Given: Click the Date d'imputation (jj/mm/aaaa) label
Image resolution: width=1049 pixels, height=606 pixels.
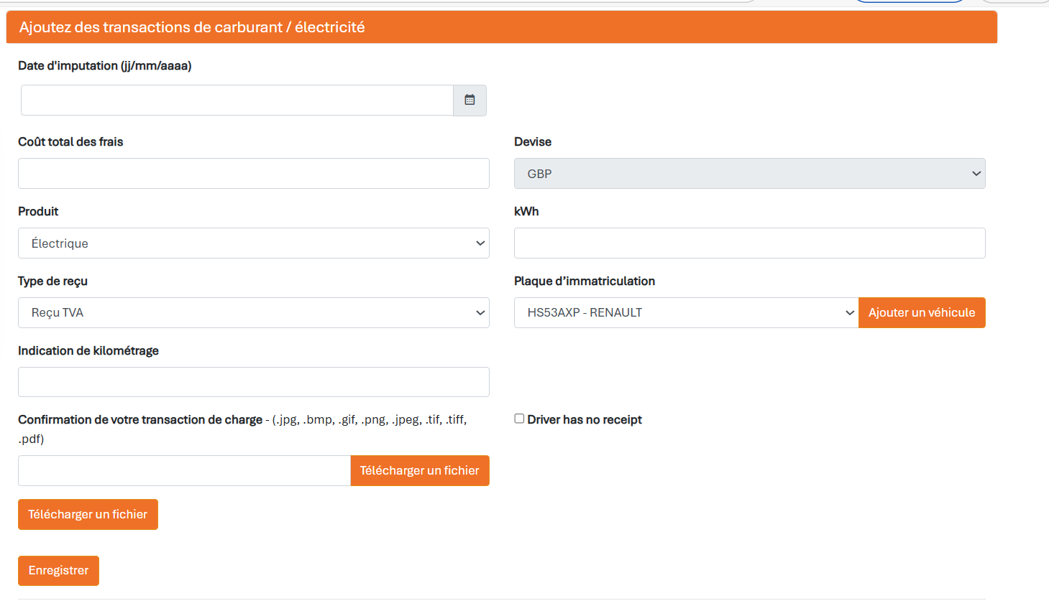Looking at the screenshot, I should point(105,66).
